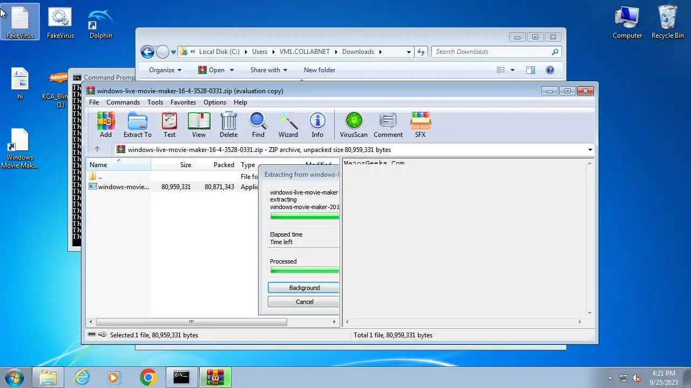691x388 pixels.
Task: Toggle the Explorer preview pane button
Action: click(531, 70)
